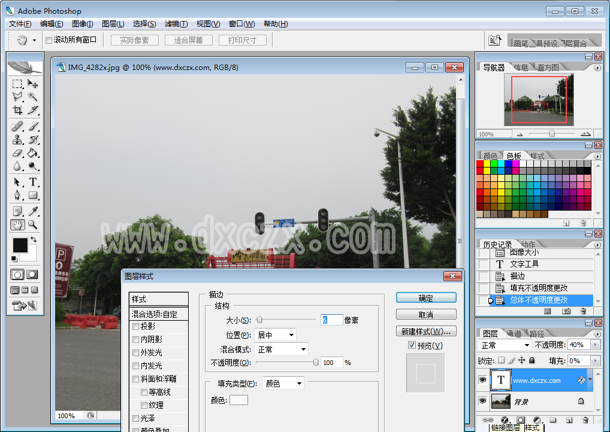
Task: Toggle the 预览 preview checkbox
Action: tap(412, 345)
